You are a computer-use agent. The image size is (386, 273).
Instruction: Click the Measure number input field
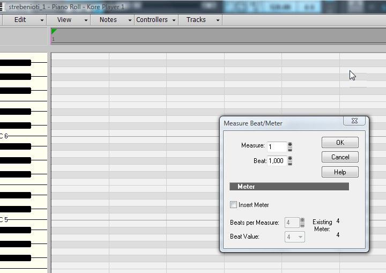tap(277, 147)
